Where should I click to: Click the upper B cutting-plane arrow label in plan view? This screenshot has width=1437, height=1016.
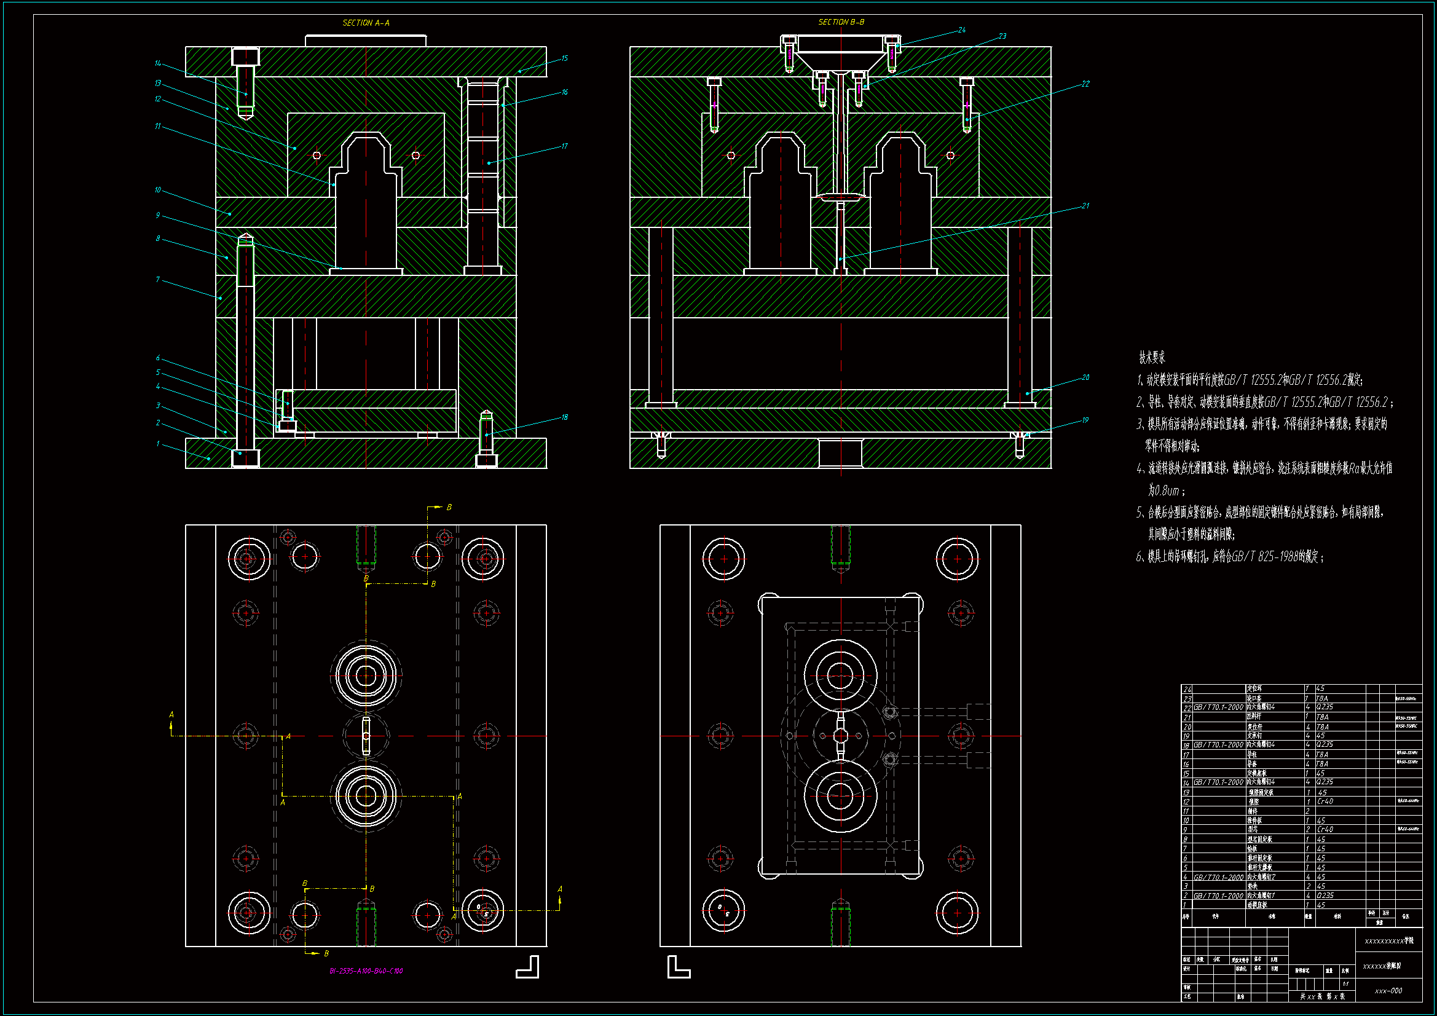point(449,507)
